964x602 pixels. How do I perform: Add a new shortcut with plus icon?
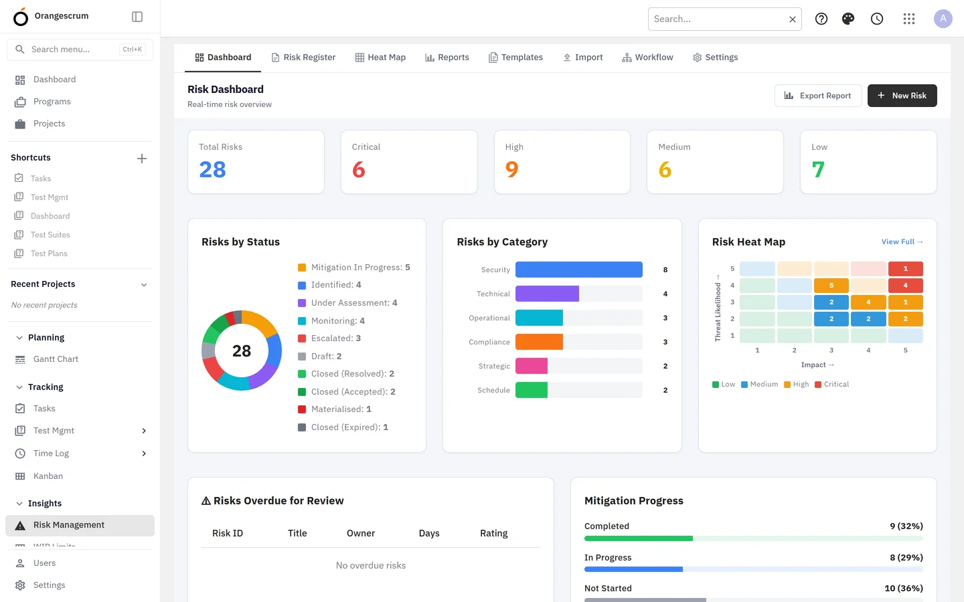[x=142, y=159]
